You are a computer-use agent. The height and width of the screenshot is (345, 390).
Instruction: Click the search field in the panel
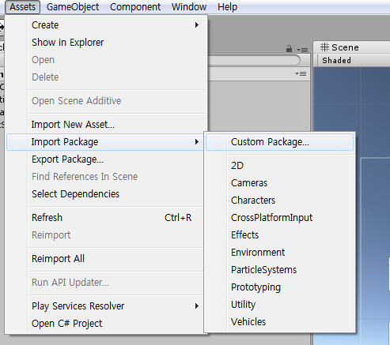point(254,60)
